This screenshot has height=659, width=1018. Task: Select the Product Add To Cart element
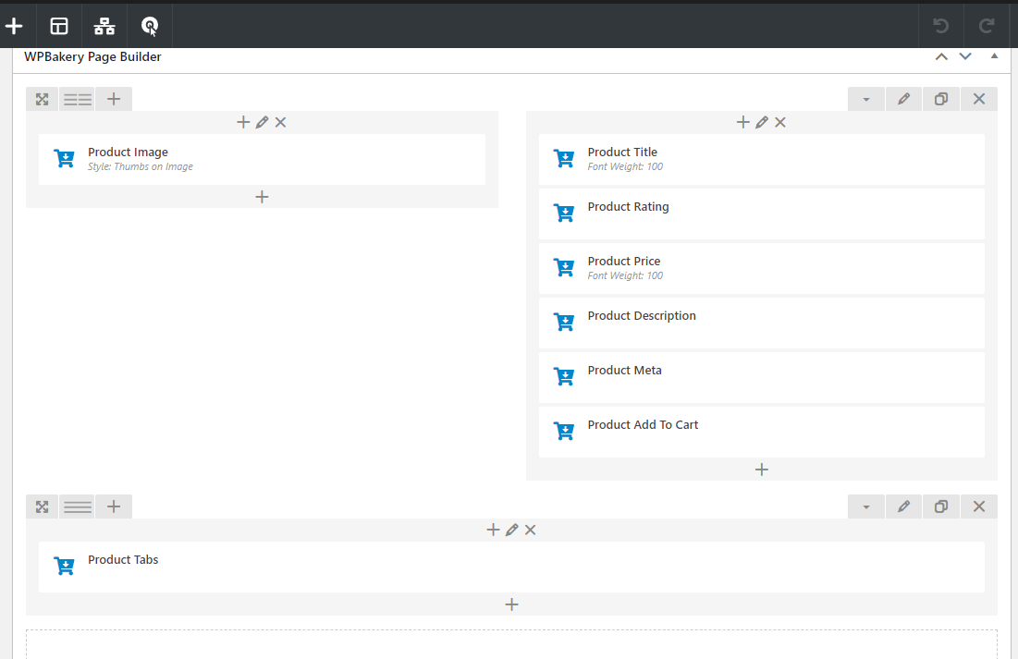[762, 432]
